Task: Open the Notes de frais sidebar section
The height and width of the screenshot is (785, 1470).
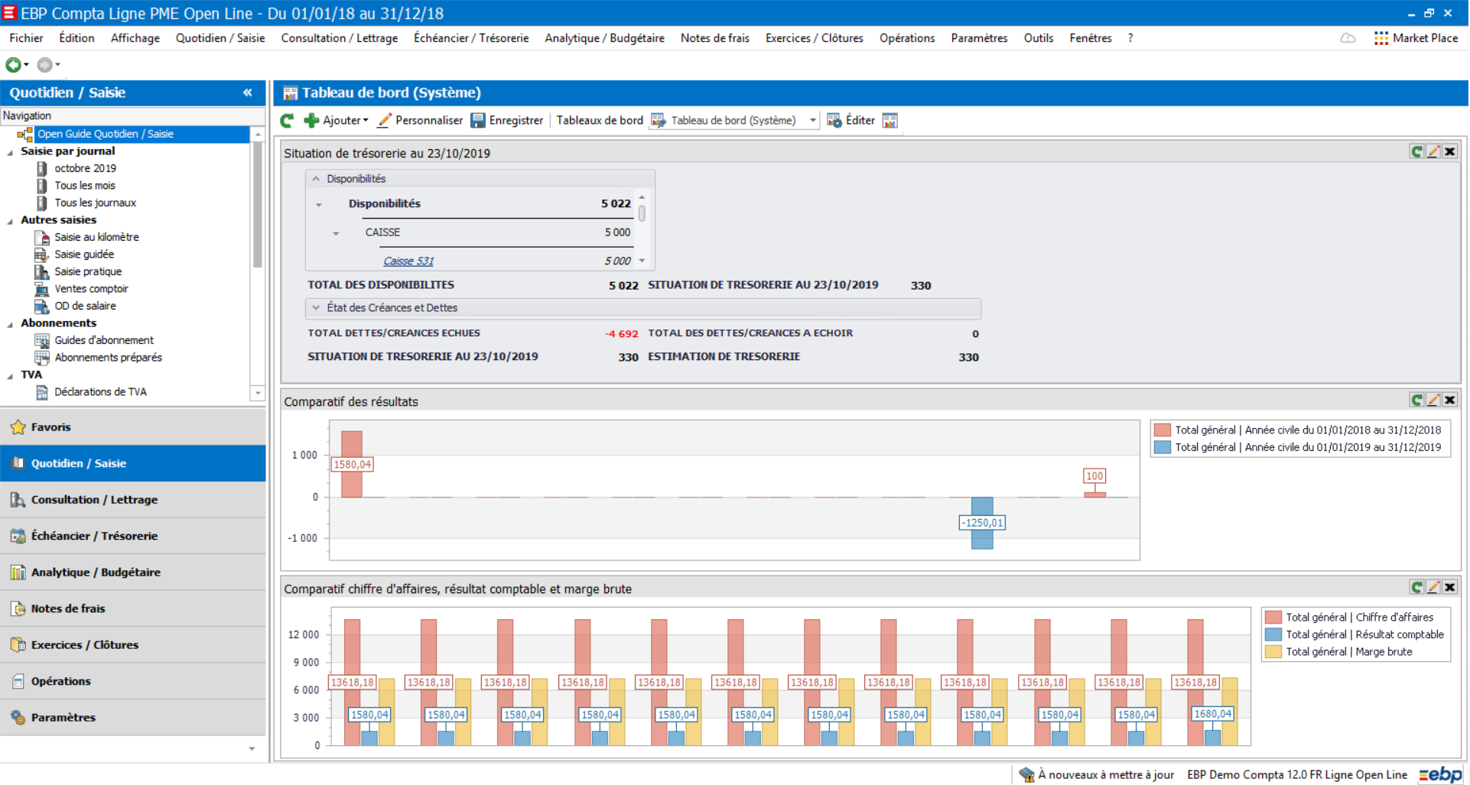Action: tap(133, 608)
